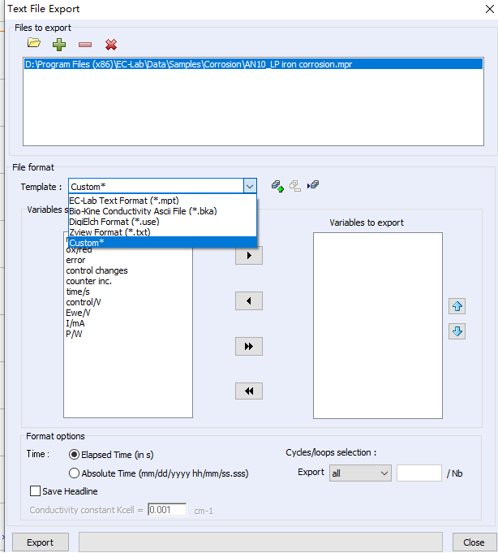Click the open folder icon
Screen dimensions: 498x553
pos(33,43)
